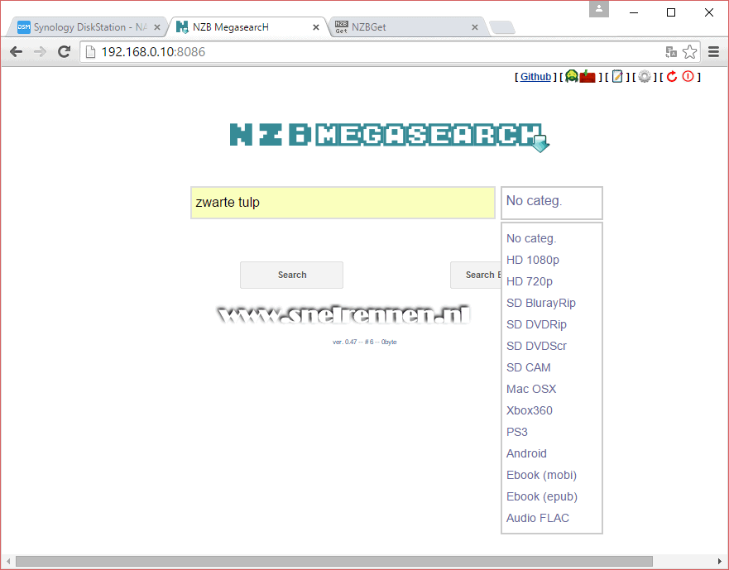Click the search field containing zwarte tulp
Image resolution: width=729 pixels, height=570 pixels.
pos(343,203)
